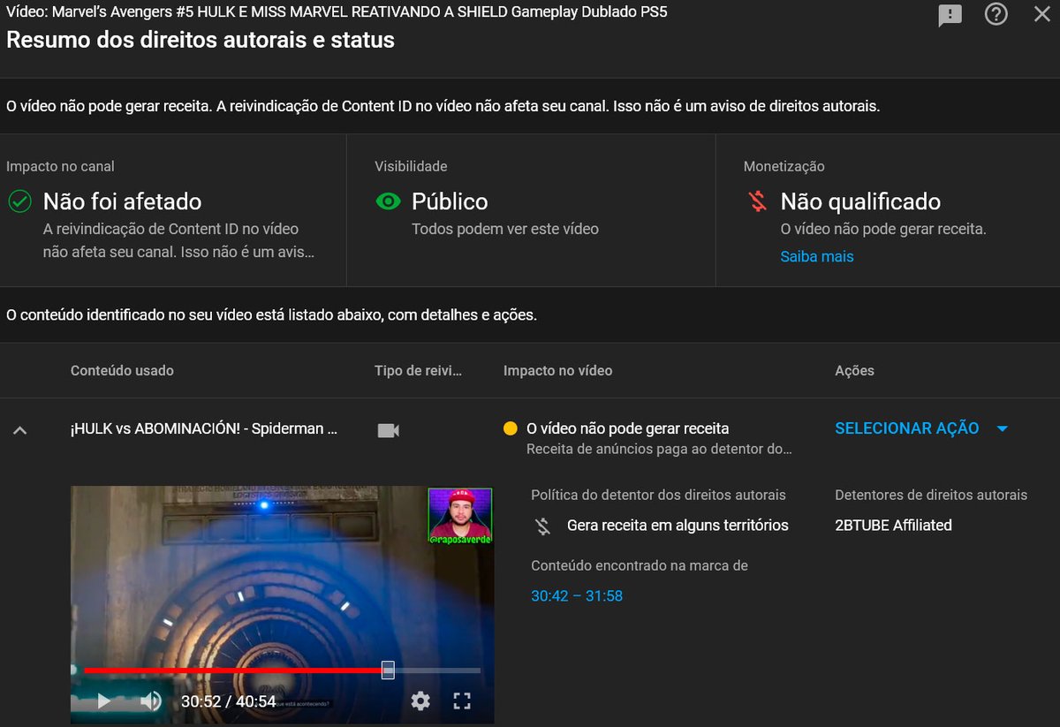Open the SELECIONAR AÇÃO dropdown
Viewport: 1060px width, 727px height.
pyautogui.click(x=921, y=428)
